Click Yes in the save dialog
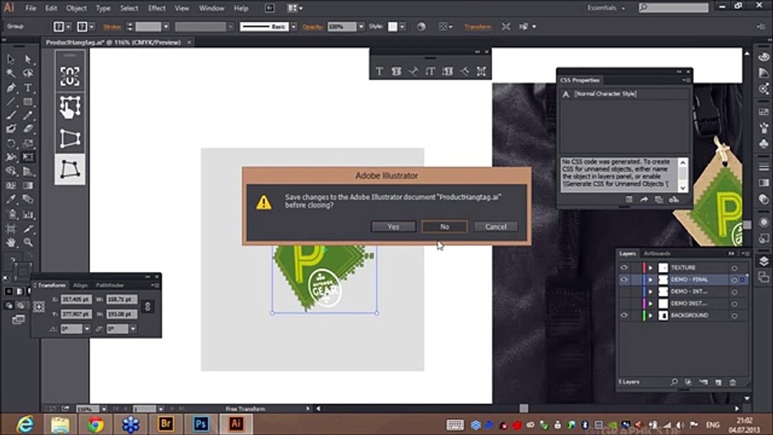This screenshot has width=773, height=435. (x=393, y=227)
